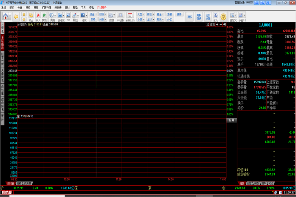Click the 期权筛选 button

click(x=199, y=17)
